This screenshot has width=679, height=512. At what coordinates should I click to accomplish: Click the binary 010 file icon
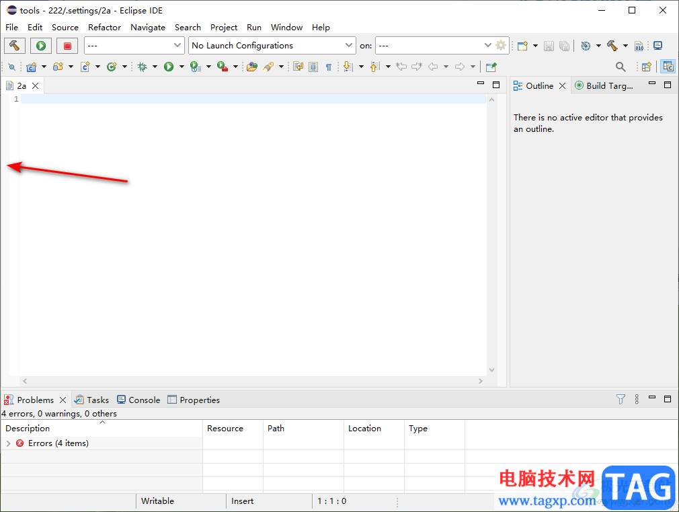[x=639, y=46]
